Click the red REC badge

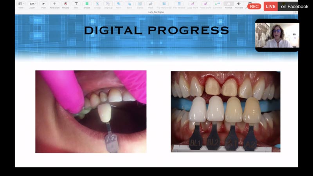click(x=254, y=7)
